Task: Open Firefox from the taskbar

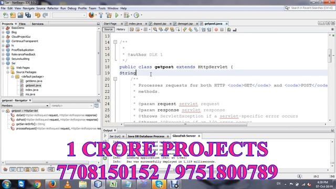Action: 52,184
